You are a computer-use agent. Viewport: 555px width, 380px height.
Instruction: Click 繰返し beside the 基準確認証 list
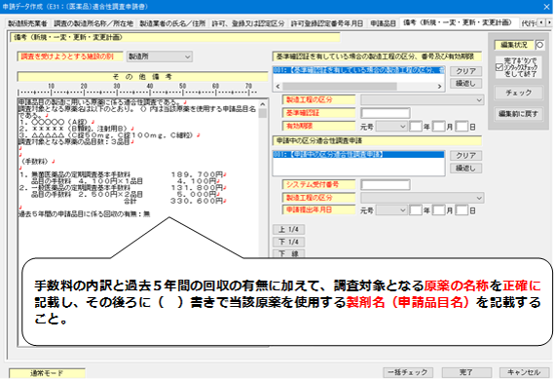pyautogui.click(x=465, y=83)
